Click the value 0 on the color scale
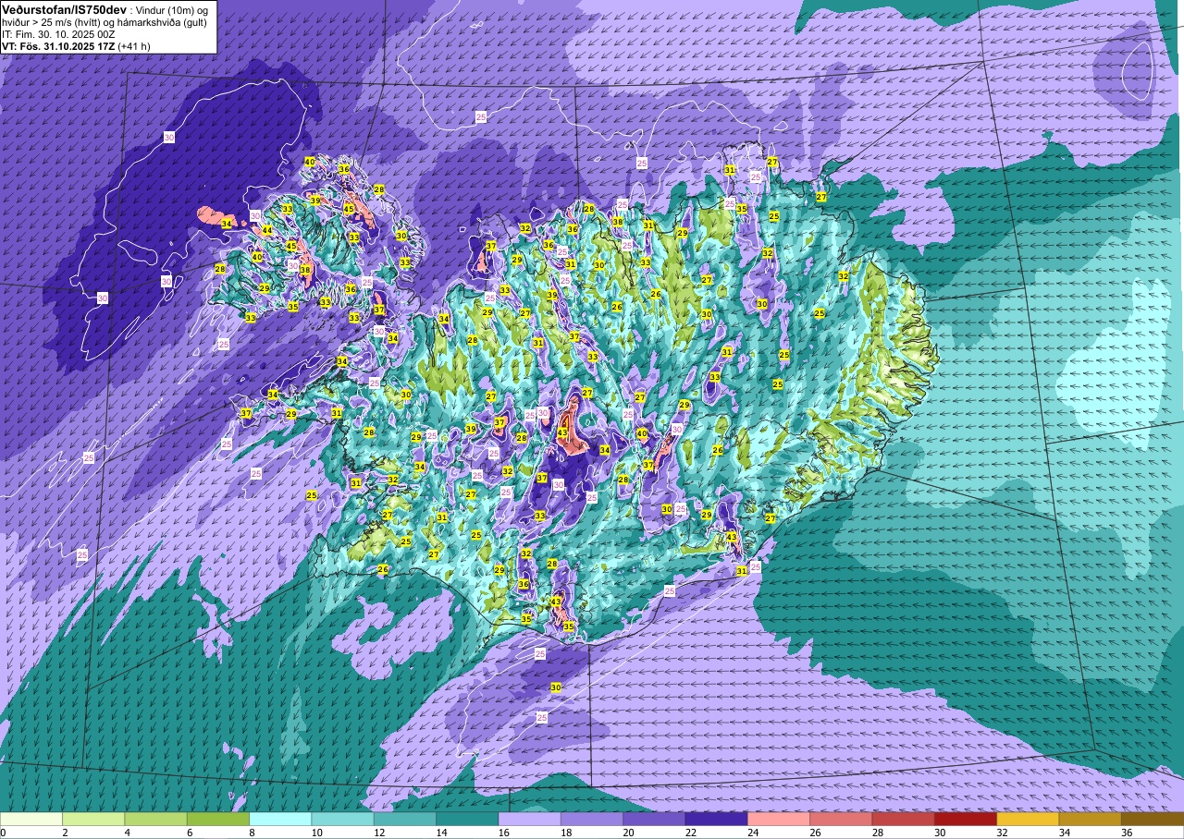The width and height of the screenshot is (1184, 839). pos(4,833)
